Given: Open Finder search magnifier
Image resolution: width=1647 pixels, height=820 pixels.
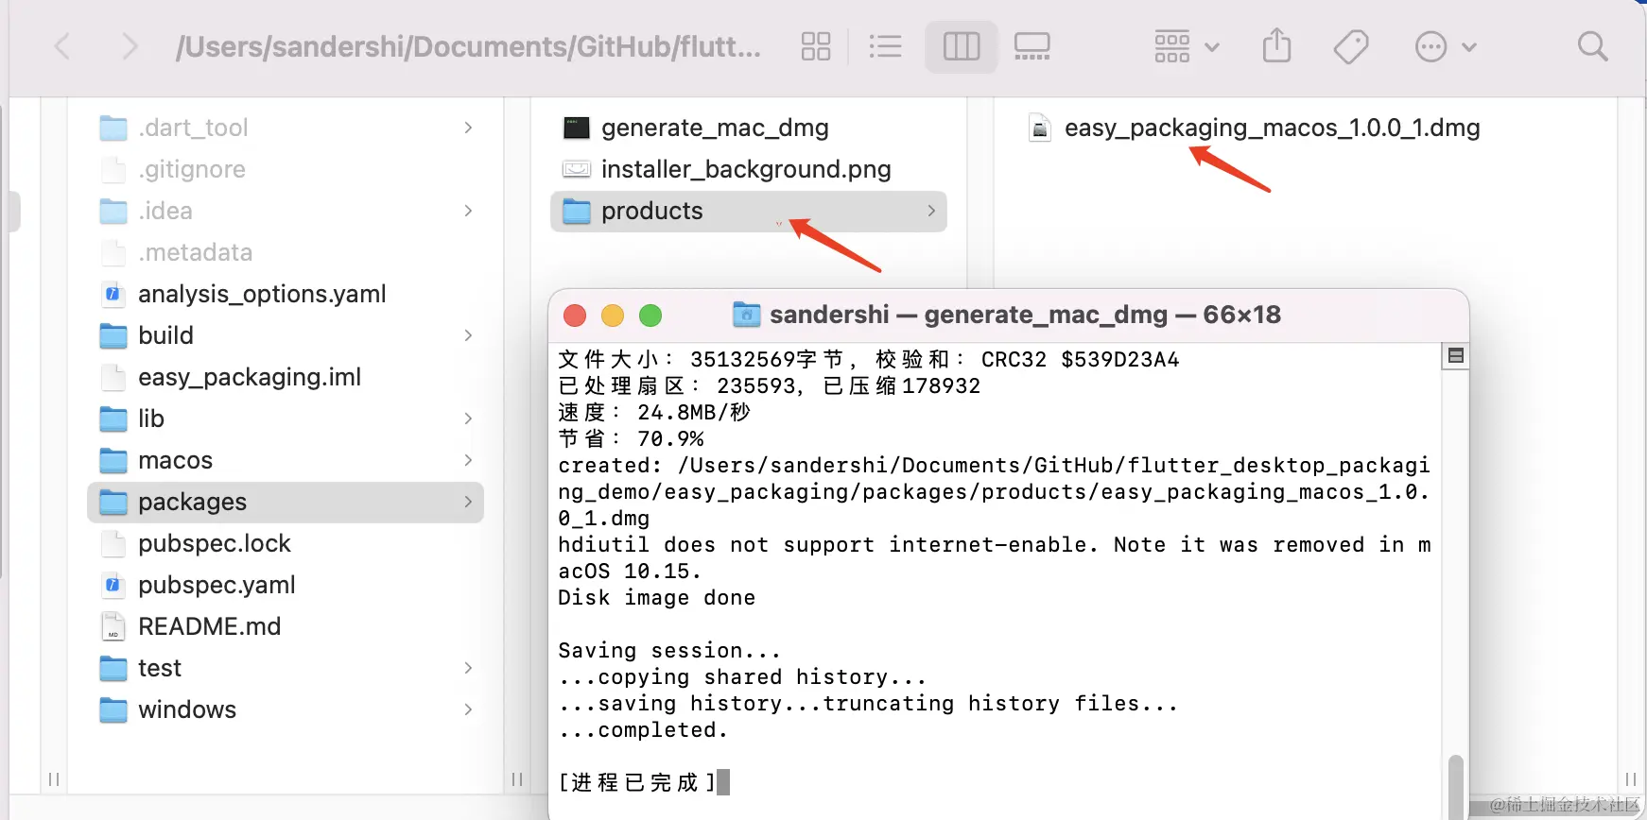Looking at the screenshot, I should (1592, 46).
